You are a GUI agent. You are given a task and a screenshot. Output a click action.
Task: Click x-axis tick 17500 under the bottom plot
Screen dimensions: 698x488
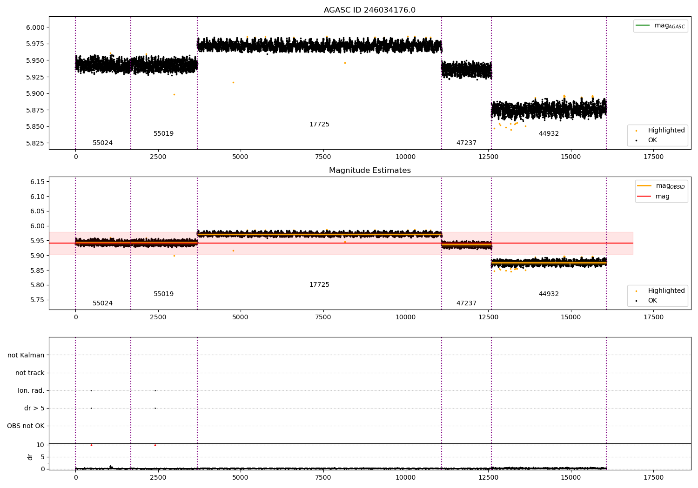click(653, 478)
